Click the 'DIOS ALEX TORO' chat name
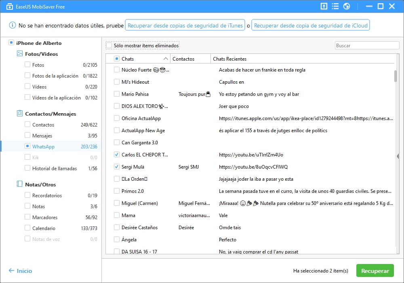This screenshot has width=404, height=283. 145,106
